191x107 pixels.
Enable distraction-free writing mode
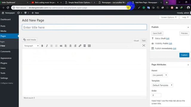click(144, 45)
